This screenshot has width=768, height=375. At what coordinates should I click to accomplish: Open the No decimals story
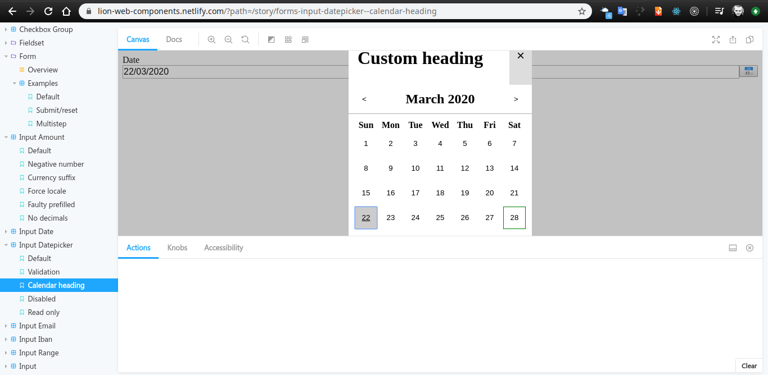[48, 218]
